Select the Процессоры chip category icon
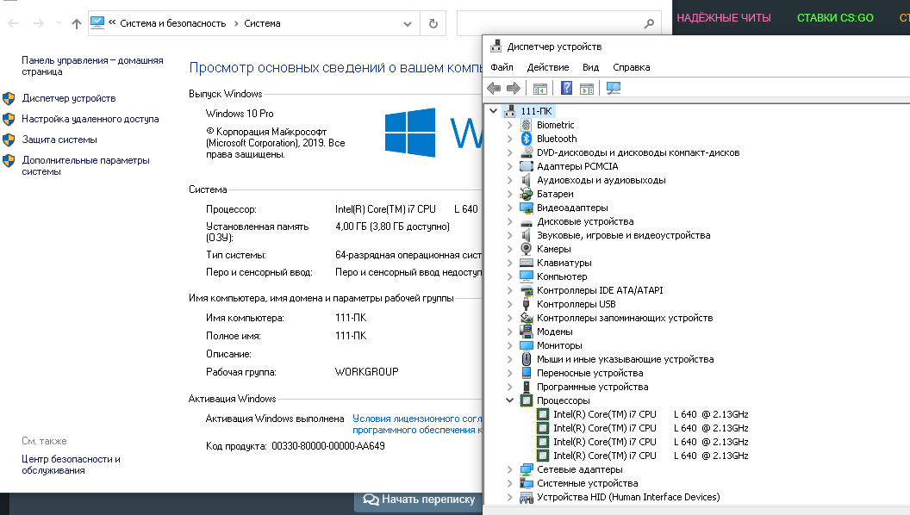This screenshot has height=515, width=910. coord(527,400)
